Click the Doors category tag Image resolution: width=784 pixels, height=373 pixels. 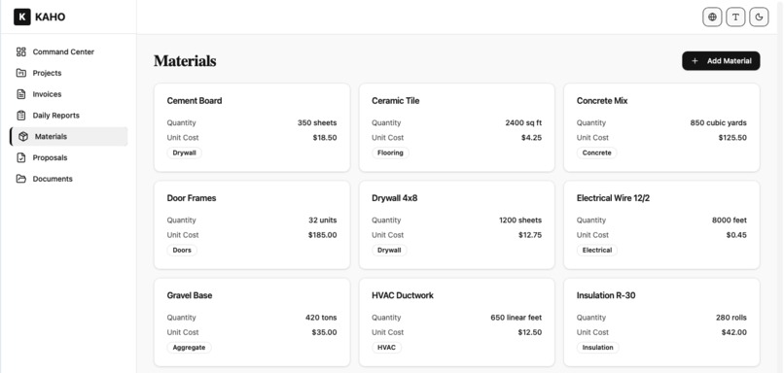click(x=182, y=251)
